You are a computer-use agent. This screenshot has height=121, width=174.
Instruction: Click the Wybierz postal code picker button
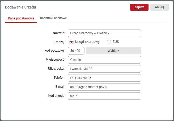click(x=113, y=51)
